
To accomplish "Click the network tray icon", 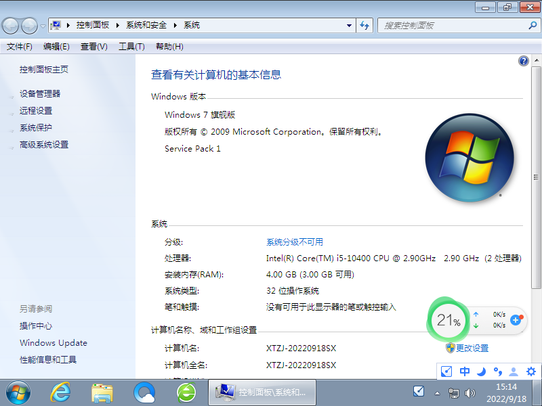I will coord(453,393).
